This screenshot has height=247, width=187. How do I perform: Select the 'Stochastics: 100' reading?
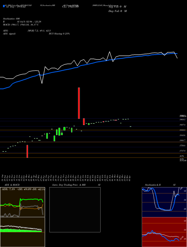tap(11, 19)
